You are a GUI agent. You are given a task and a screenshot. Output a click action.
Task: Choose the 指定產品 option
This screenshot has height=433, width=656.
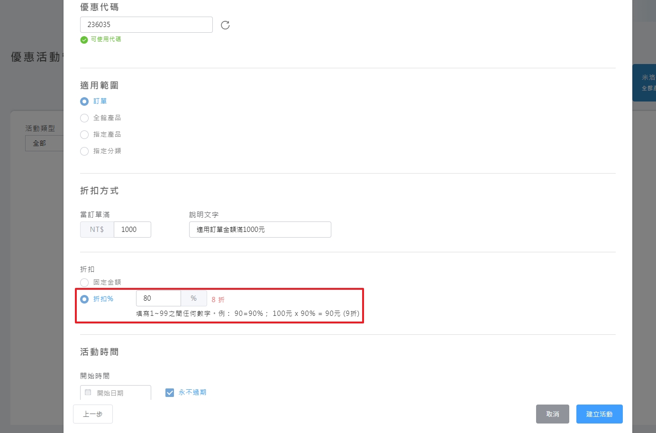tap(84, 134)
